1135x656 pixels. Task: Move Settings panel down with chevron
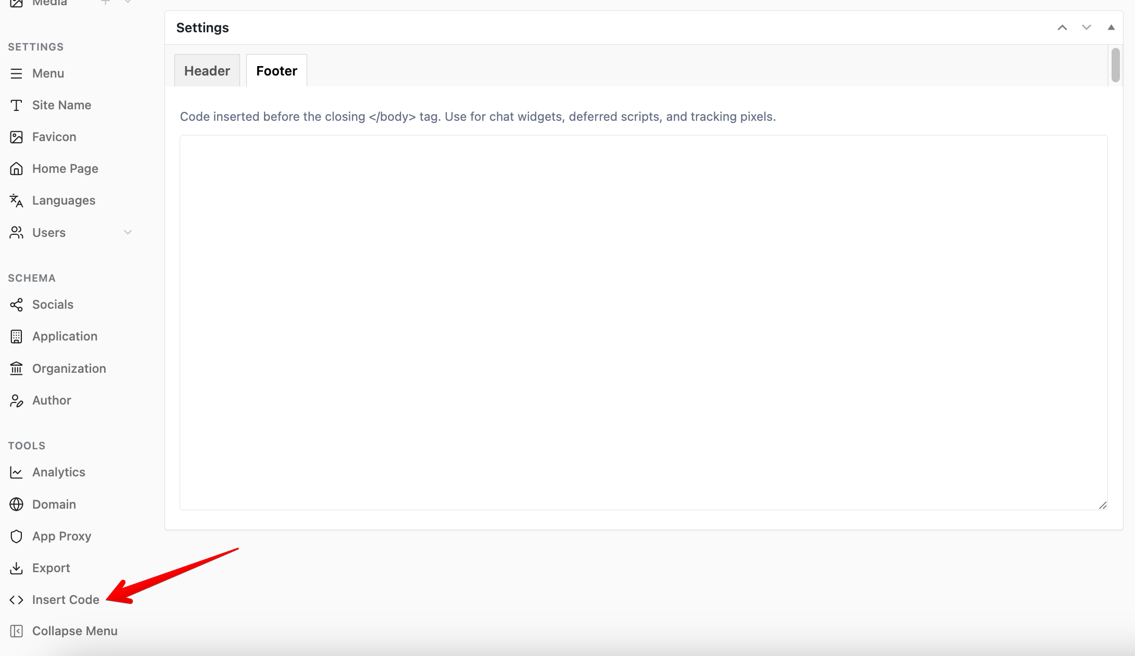point(1086,28)
